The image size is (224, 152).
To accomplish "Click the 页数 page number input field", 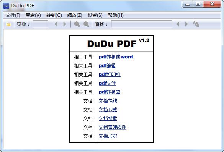I will coord(41,24).
